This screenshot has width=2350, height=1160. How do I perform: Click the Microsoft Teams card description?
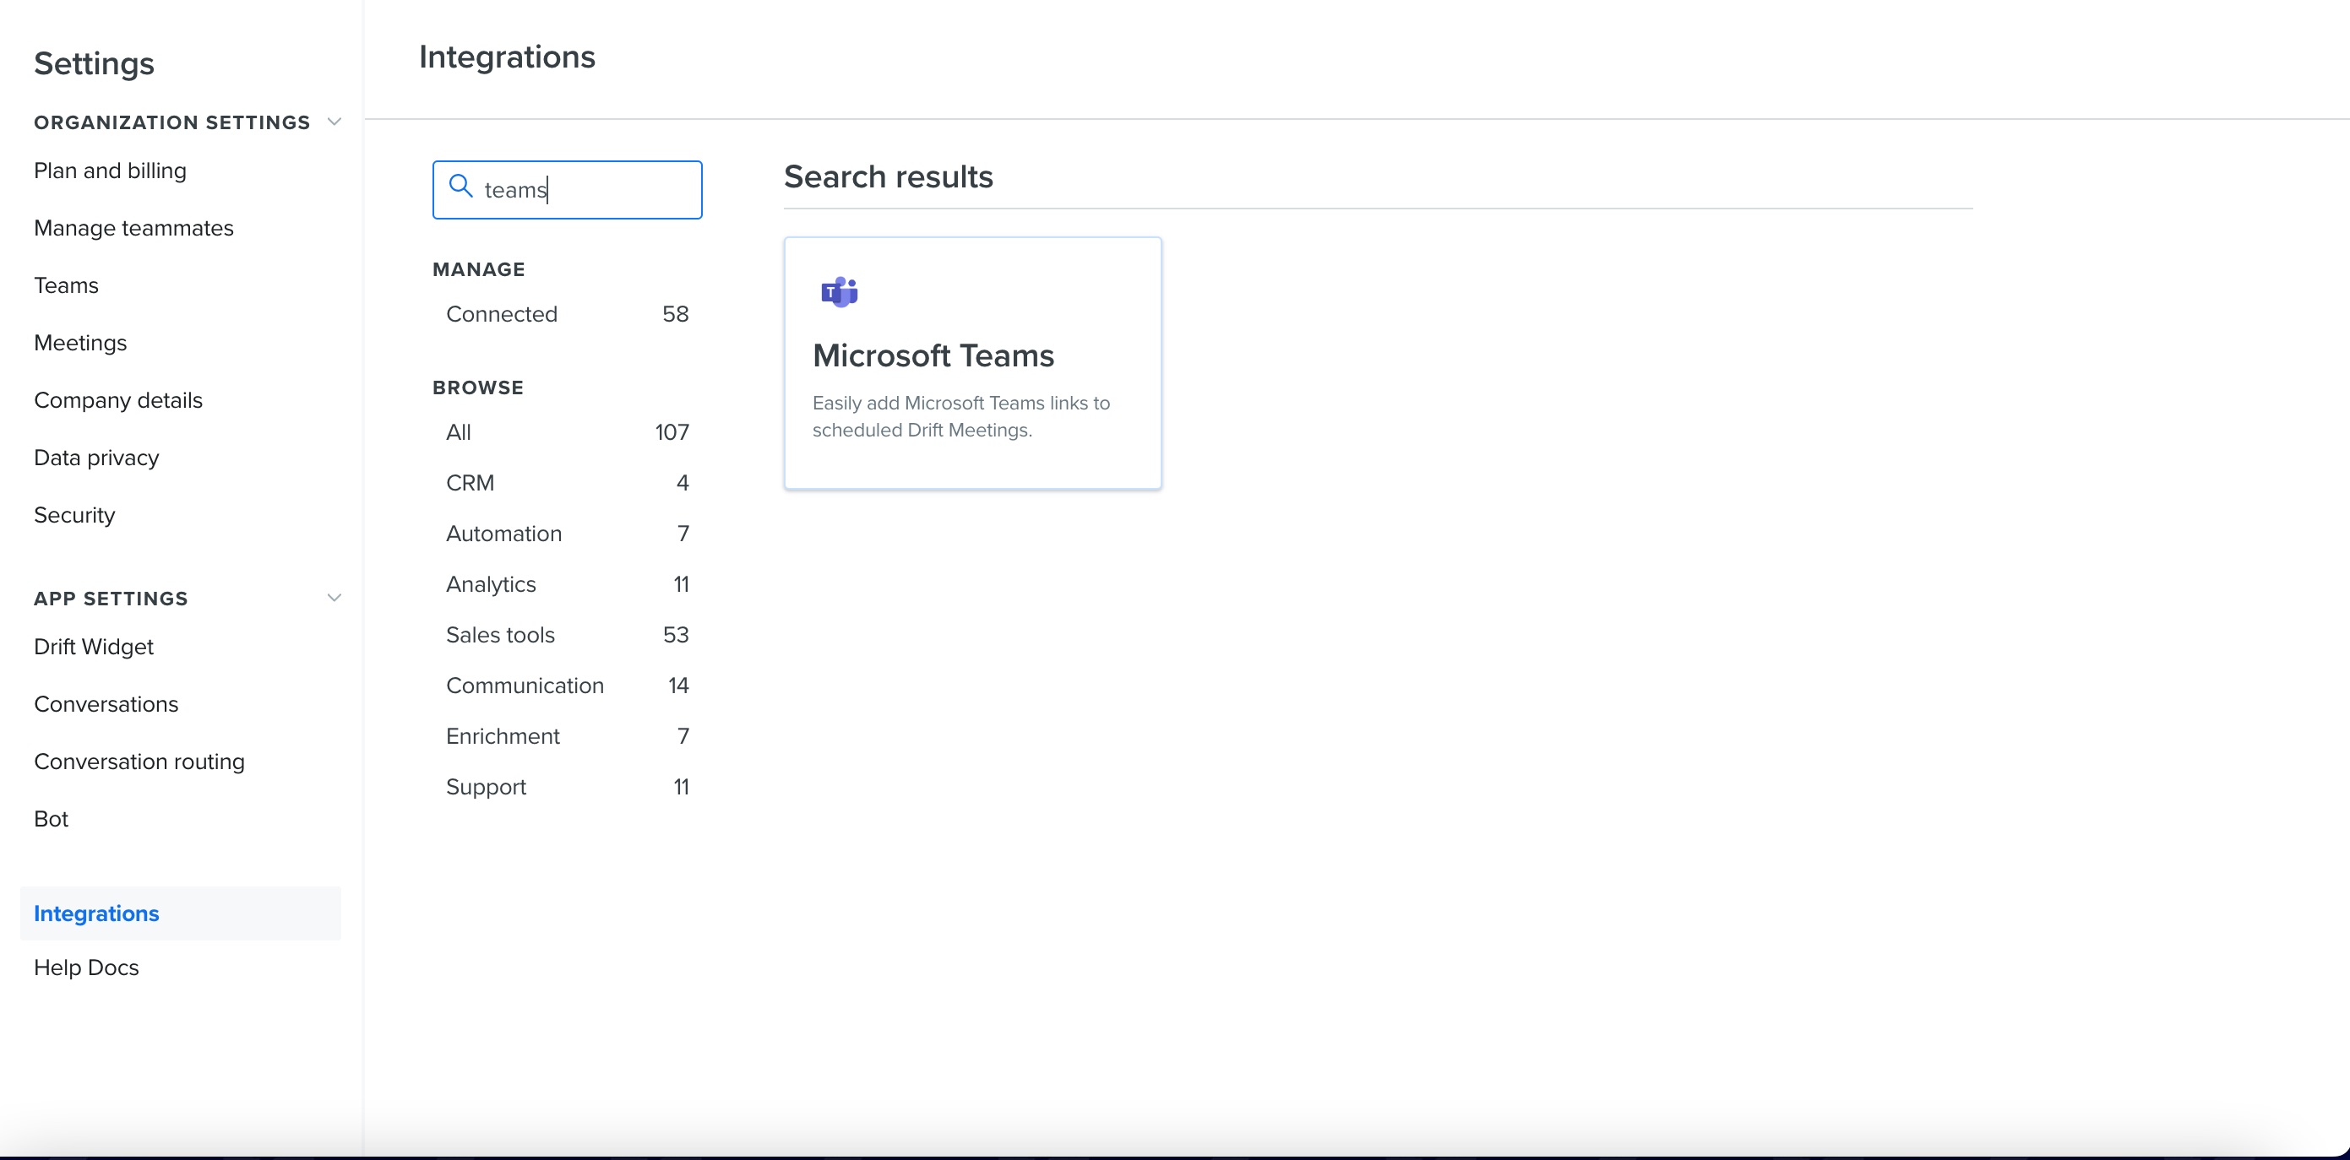(x=961, y=416)
